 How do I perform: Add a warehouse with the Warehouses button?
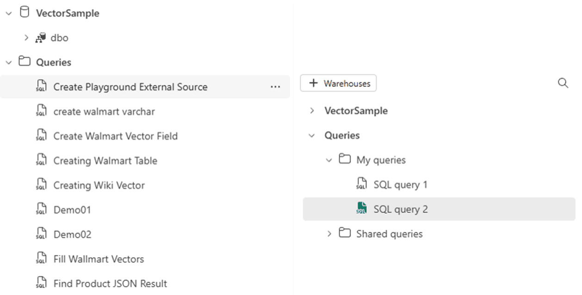338,83
